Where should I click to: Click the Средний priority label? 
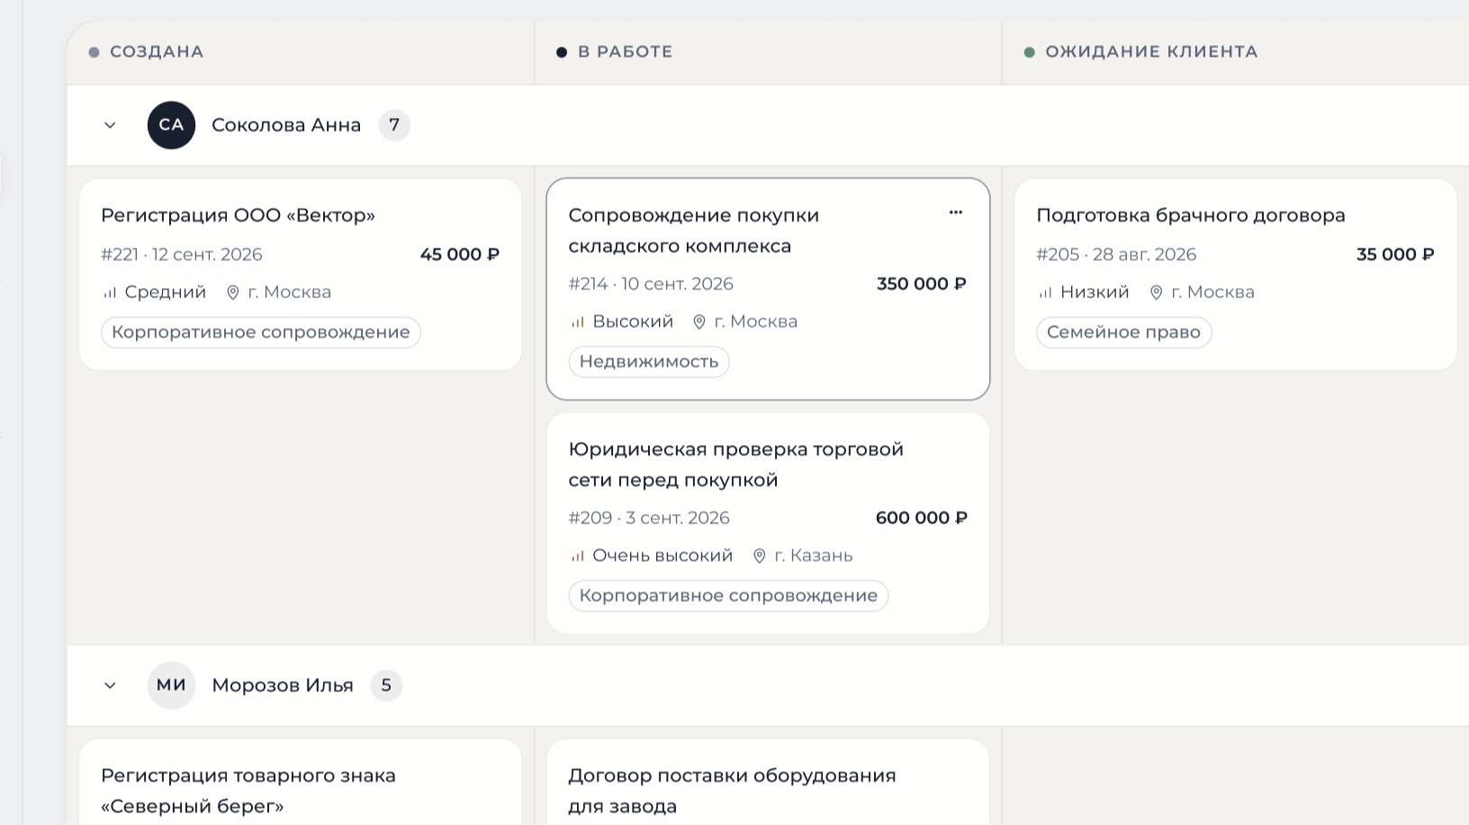(166, 293)
